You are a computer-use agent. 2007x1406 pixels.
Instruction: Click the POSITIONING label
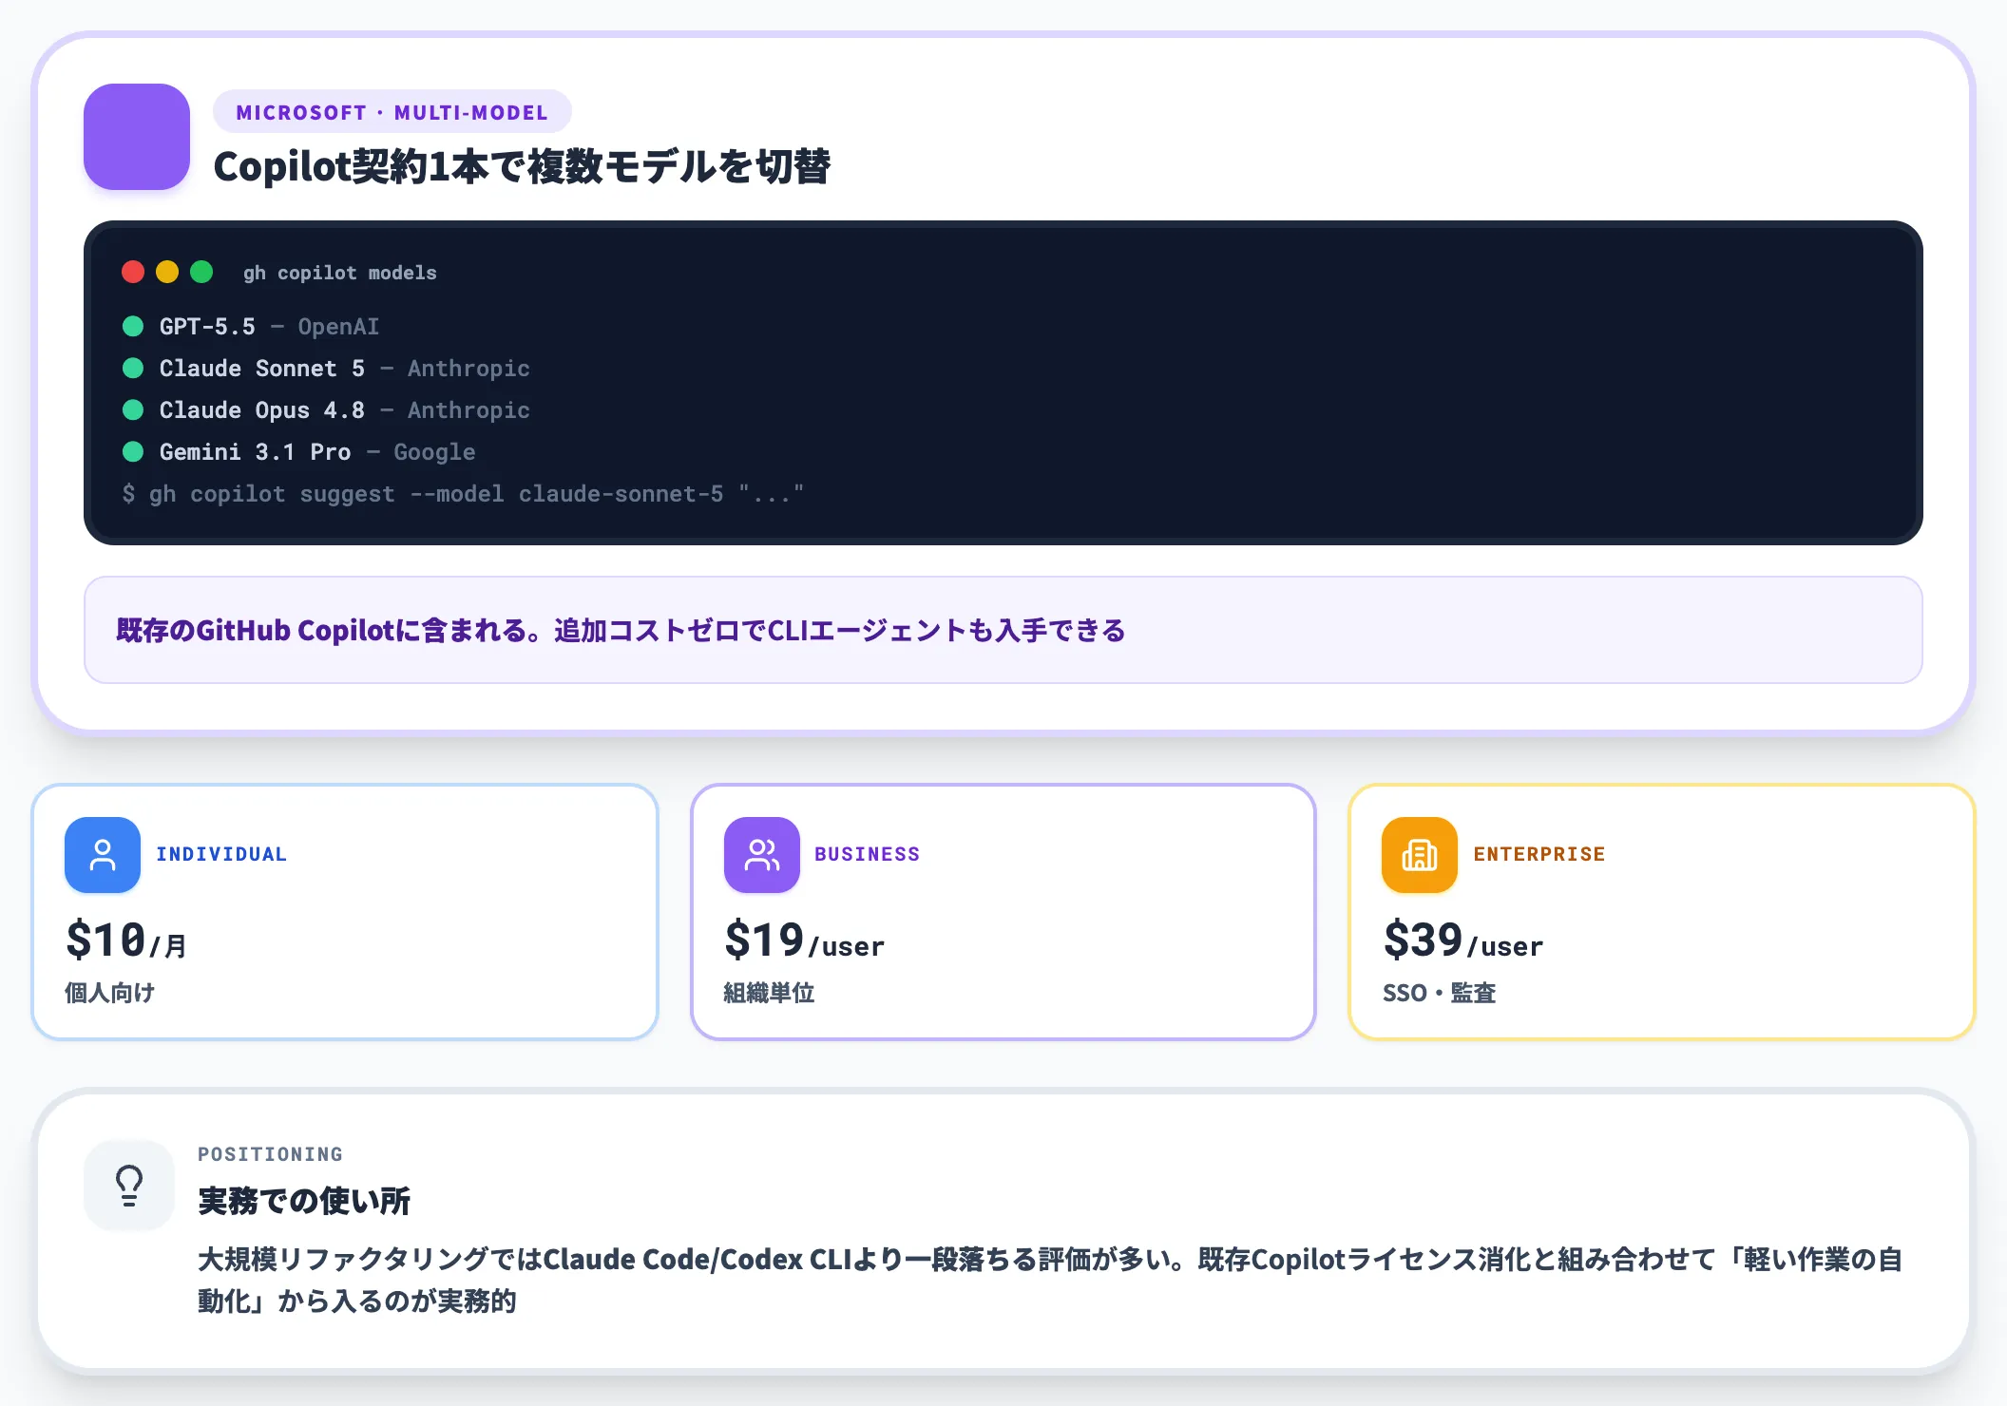(270, 1154)
